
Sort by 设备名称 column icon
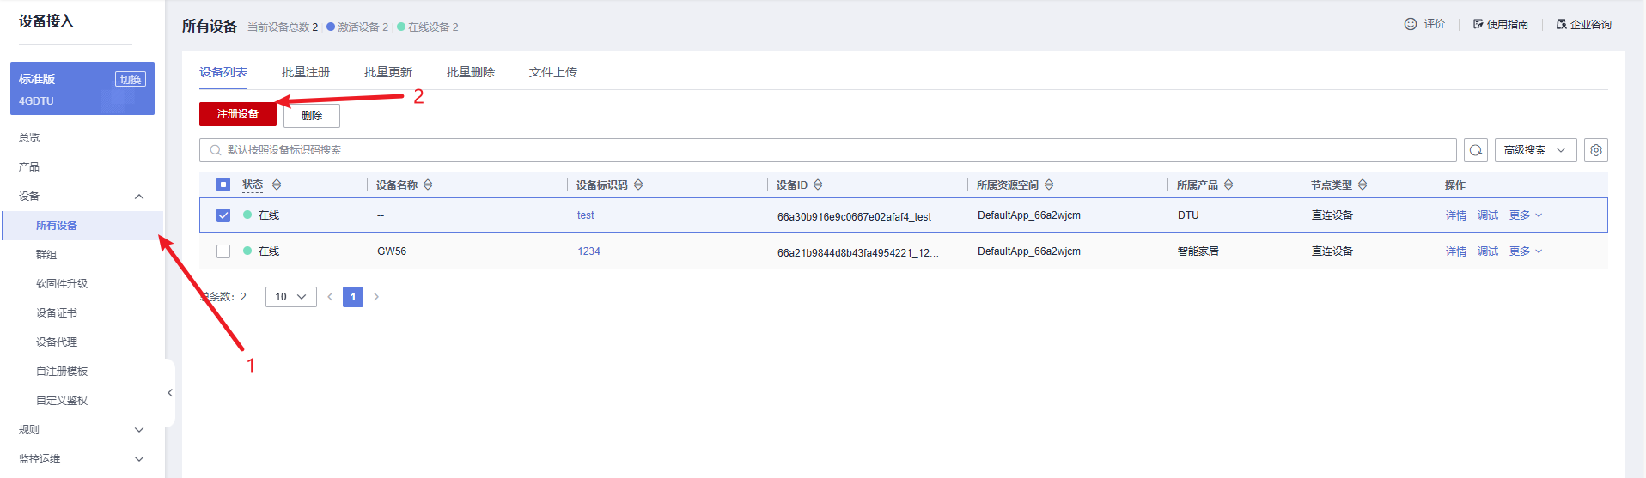(428, 185)
